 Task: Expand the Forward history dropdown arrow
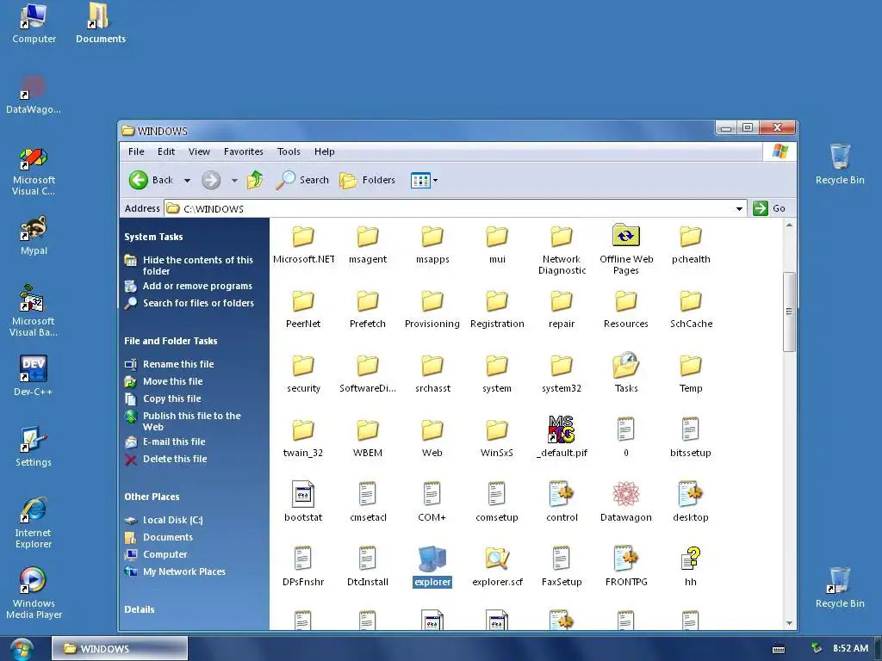pos(234,181)
